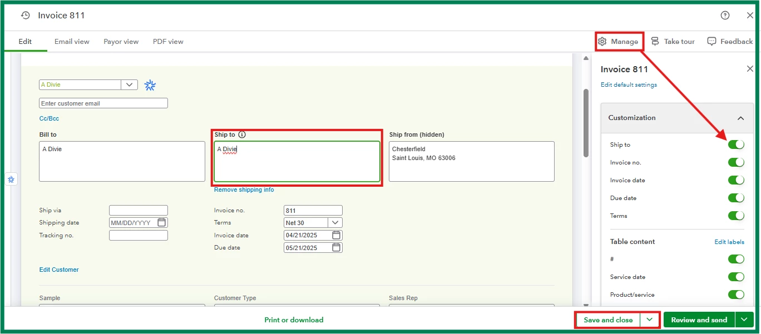
Task: Switch to the Edit tab
Action: [x=25, y=42]
